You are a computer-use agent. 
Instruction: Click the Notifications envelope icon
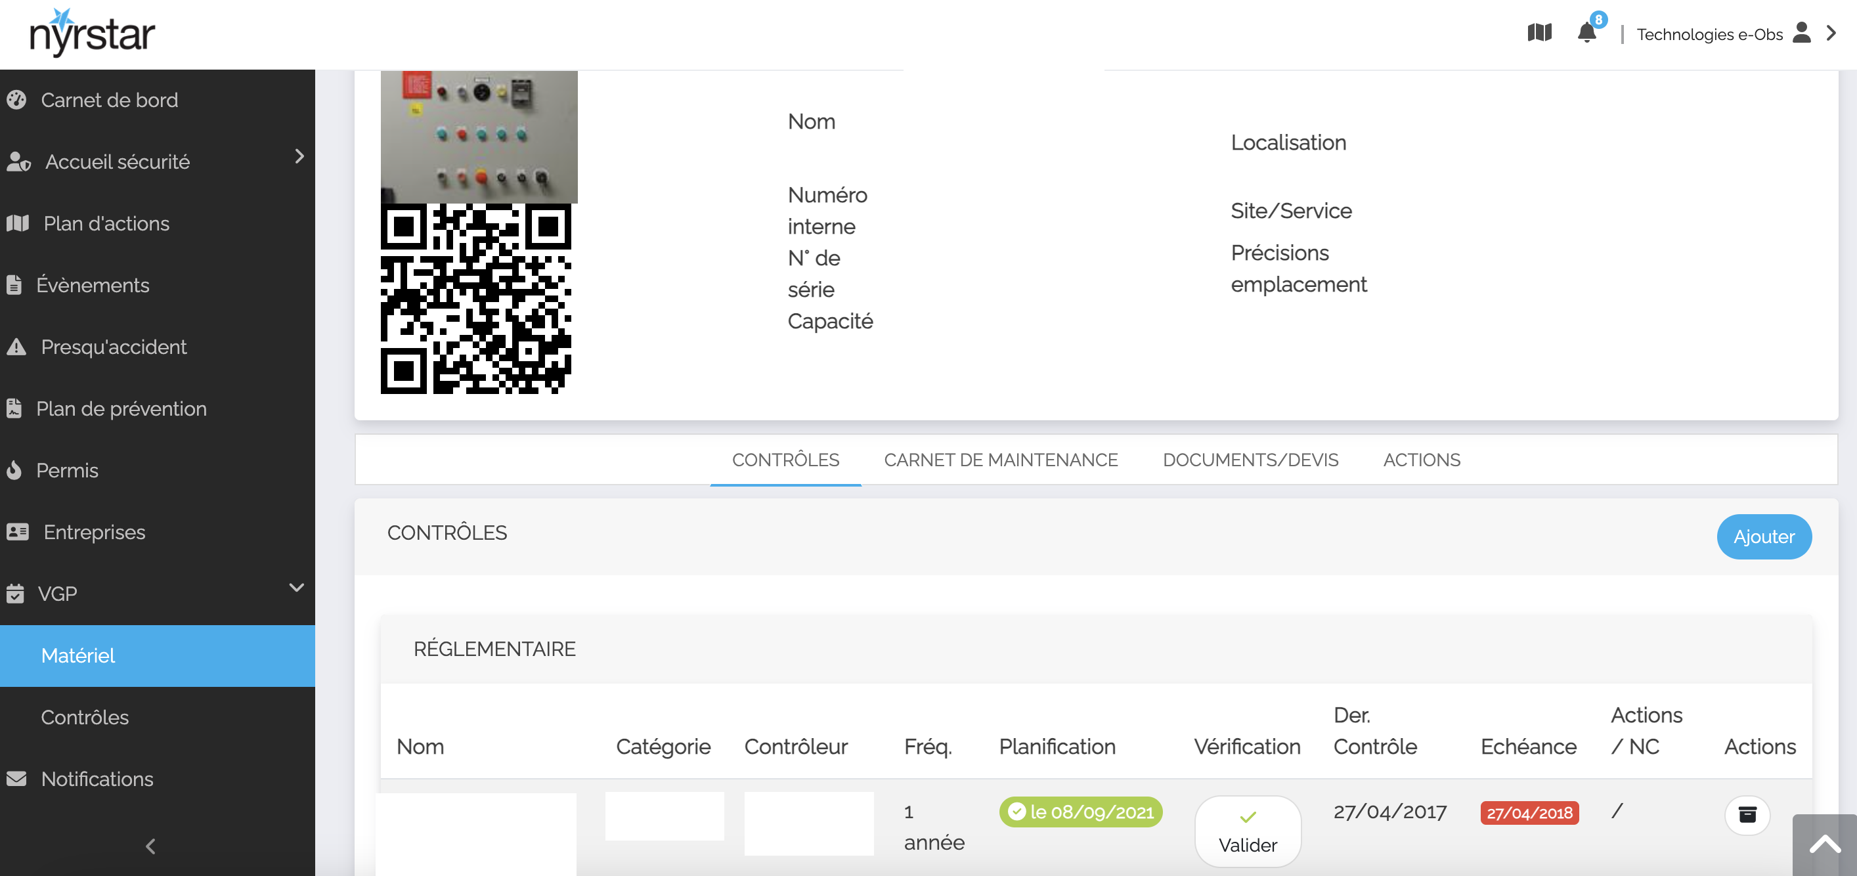point(16,779)
